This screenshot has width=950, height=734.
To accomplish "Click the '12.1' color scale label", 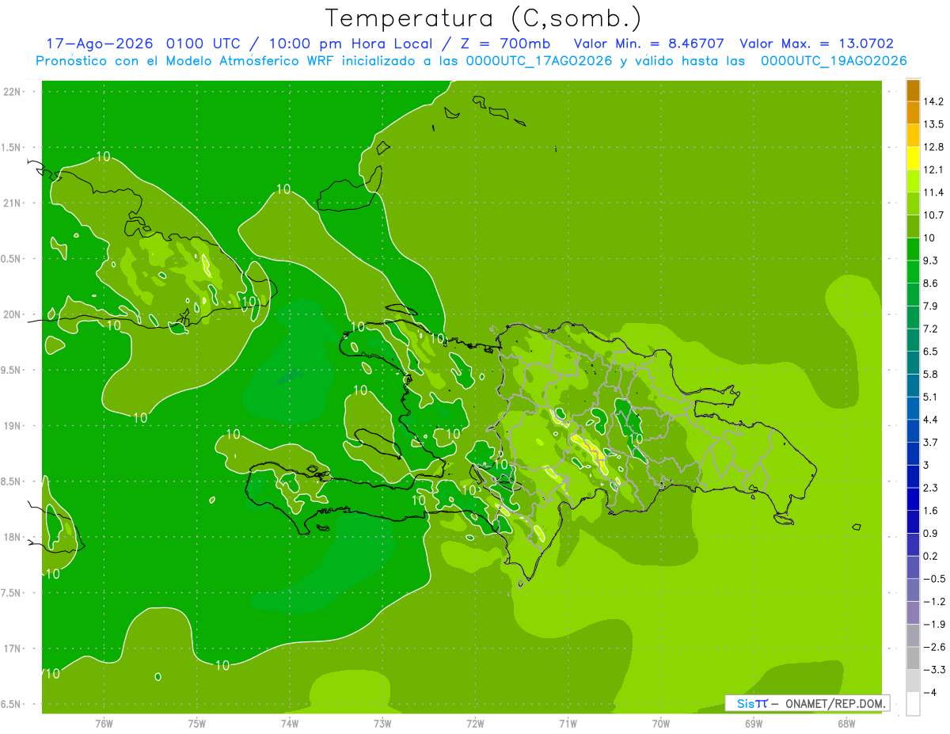I will pyautogui.click(x=933, y=169).
